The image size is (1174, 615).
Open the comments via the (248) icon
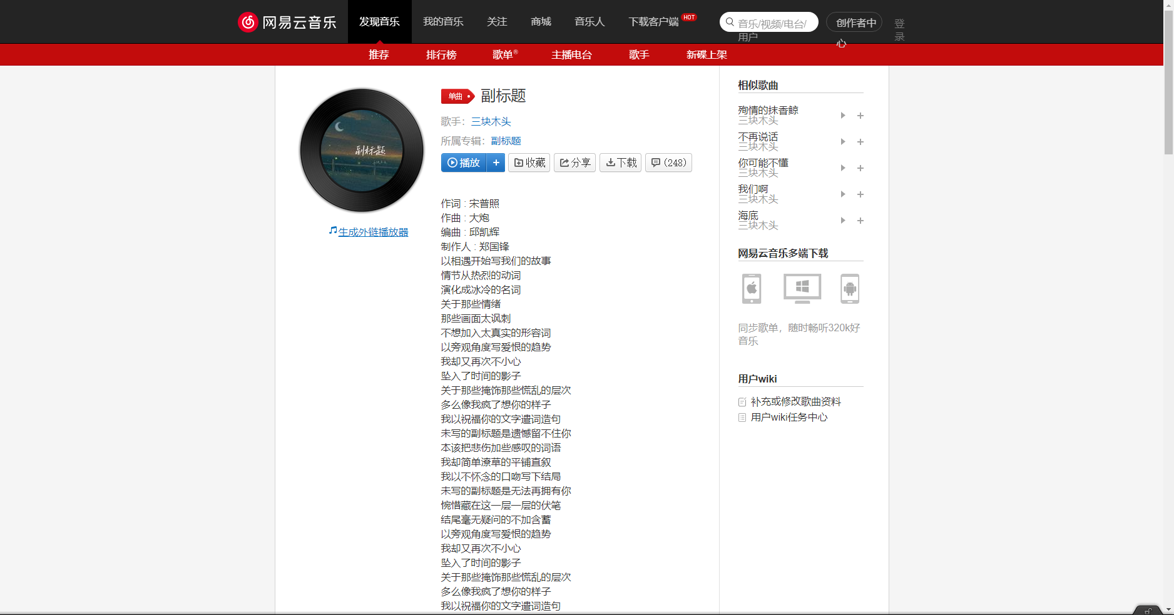668,162
